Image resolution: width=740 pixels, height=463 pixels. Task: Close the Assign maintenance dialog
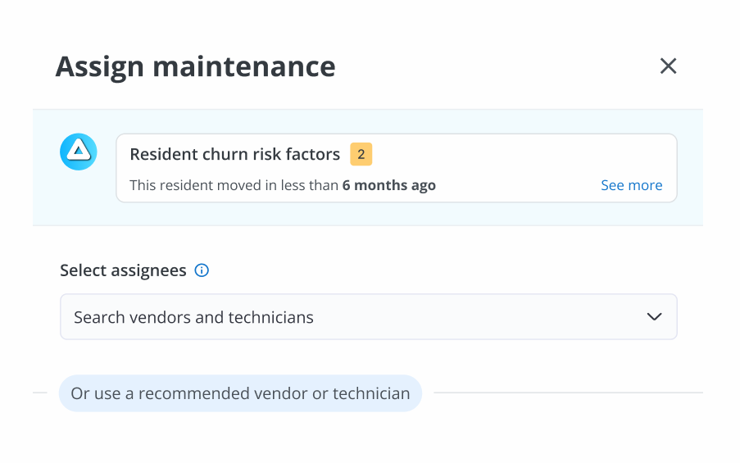pyautogui.click(x=668, y=66)
